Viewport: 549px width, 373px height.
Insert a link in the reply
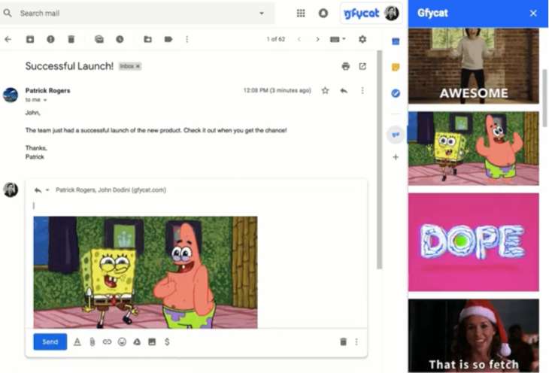coord(107,342)
